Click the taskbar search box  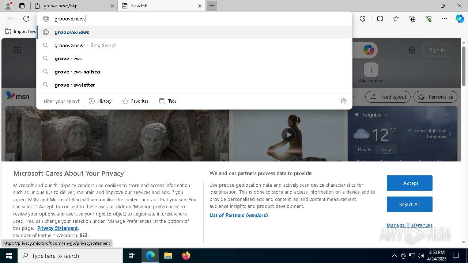pyautogui.click(x=70, y=256)
